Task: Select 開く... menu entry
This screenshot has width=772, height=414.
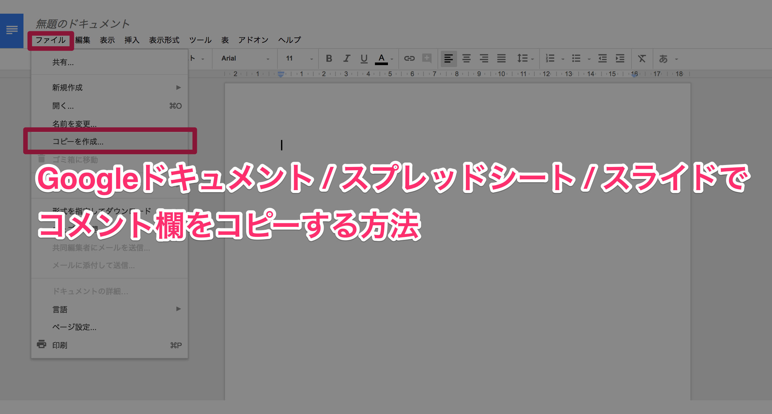Action: click(110, 106)
